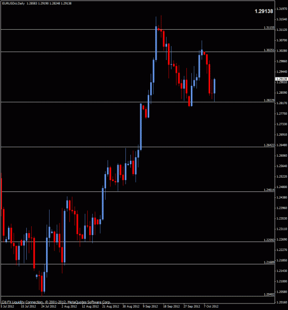Screen dimensions: 288x310
Task: Click the 1.21430 price axis value
Action: click(282, 271)
